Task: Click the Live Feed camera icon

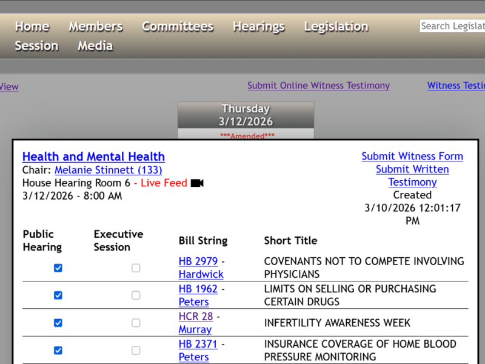Action: (x=195, y=183)
